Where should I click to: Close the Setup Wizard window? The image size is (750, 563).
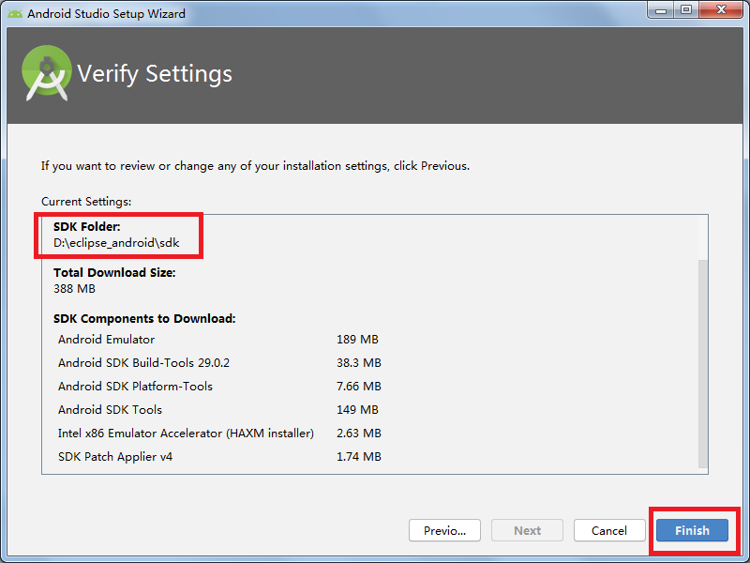(721, 9)
